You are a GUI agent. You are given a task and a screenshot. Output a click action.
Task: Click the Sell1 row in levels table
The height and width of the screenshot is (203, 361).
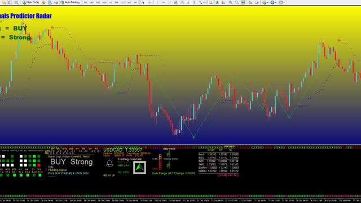(x=218, y=161)
